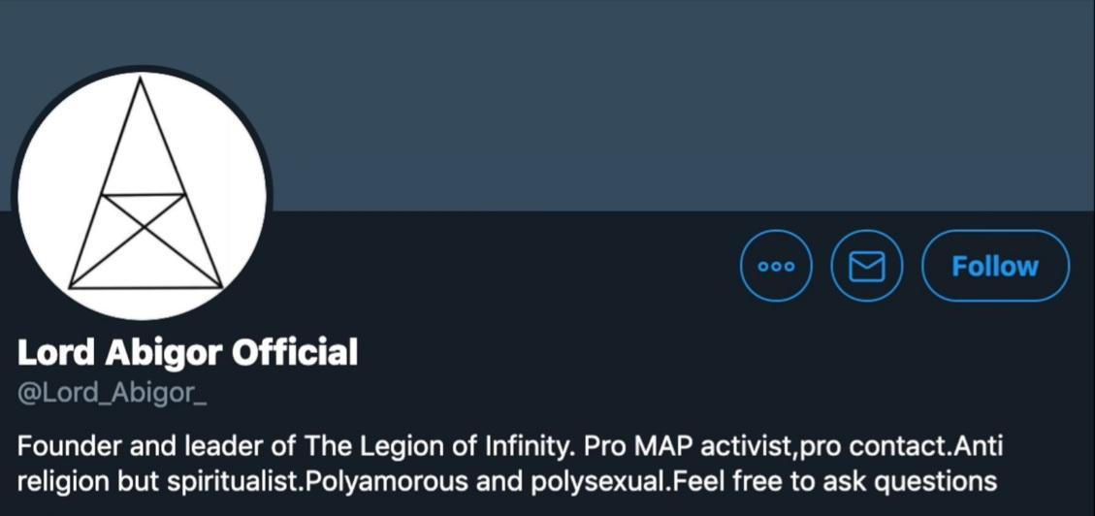Open the three-dot more options menu
This screenshot has width=1095, height=516.
[776, 266]
